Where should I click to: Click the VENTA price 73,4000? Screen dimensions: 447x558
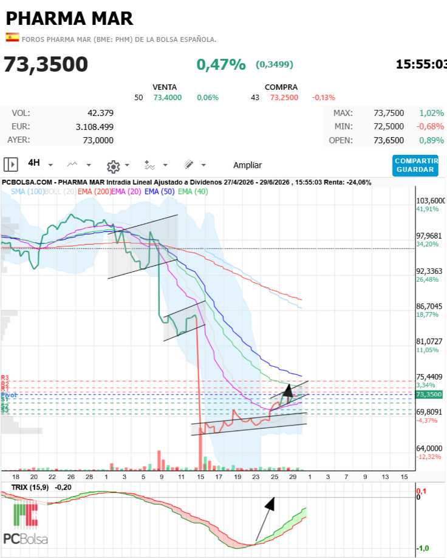tap(167, 98)
